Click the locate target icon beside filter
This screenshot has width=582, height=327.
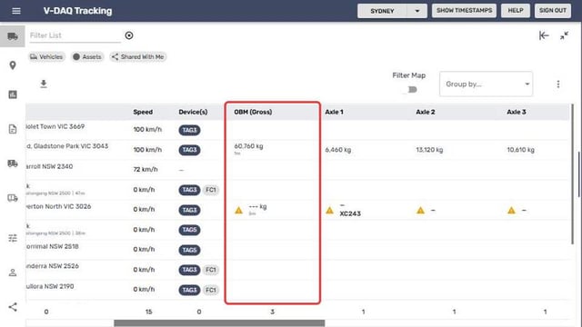pyautogui.click(x=129, y=35)
